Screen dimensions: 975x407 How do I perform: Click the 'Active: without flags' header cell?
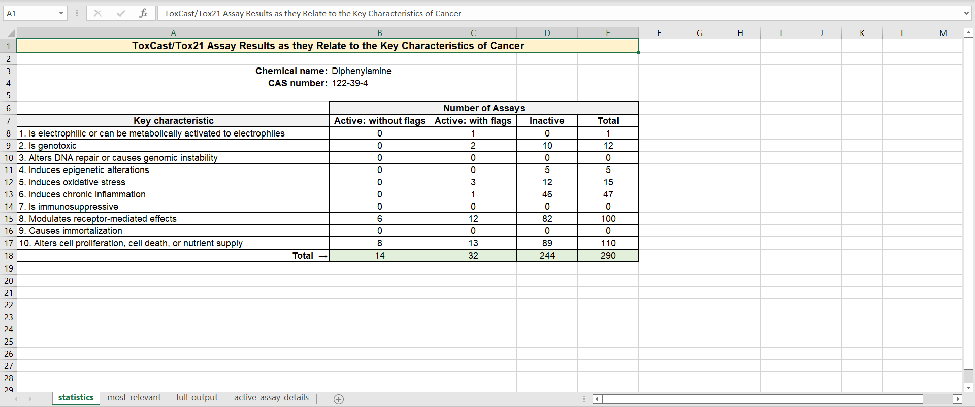pos(380,121)
